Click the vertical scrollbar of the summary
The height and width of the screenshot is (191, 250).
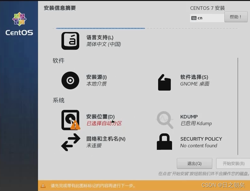pyautogui.click(x=238, y=106)
